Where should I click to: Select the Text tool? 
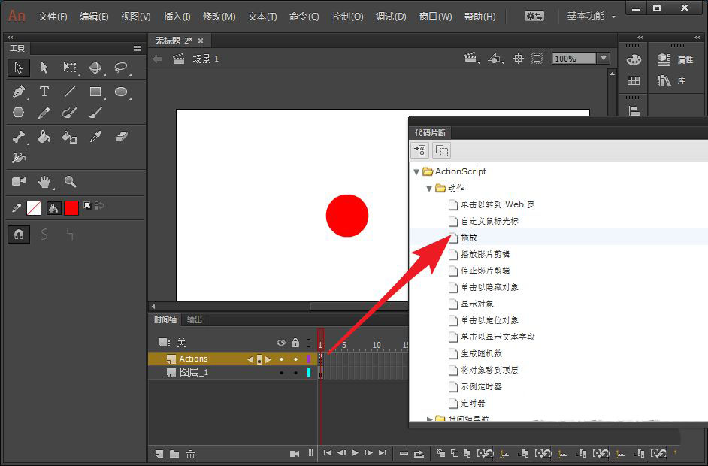click(x=44, y=92)
